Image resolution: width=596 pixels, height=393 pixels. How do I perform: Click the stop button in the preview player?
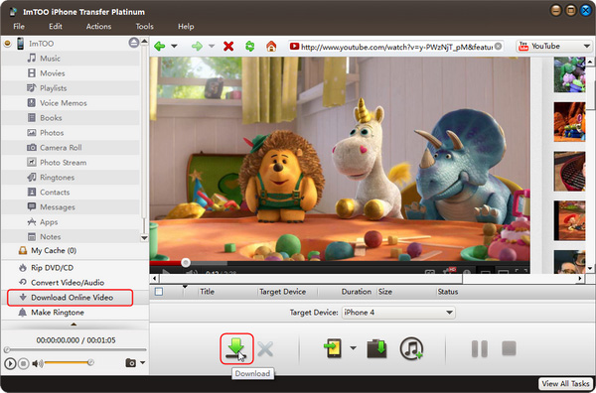pyautogui.click(x=24, y=363)
